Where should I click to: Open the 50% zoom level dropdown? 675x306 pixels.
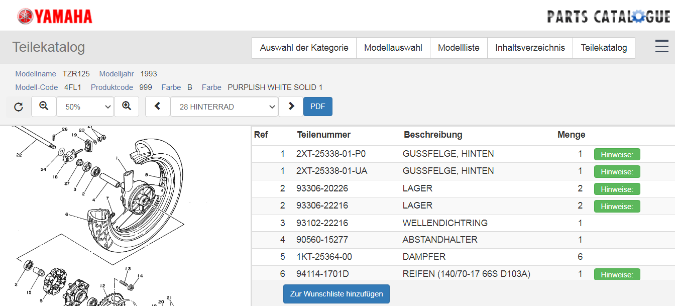(85, 107)
